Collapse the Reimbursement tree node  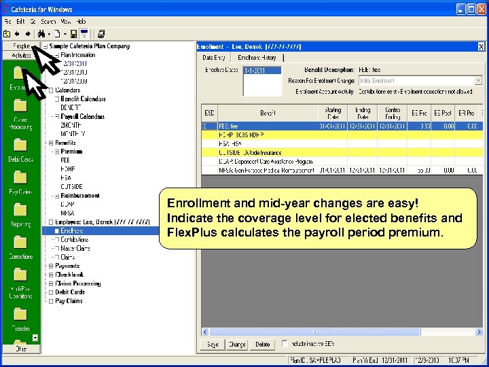[57, 196]
